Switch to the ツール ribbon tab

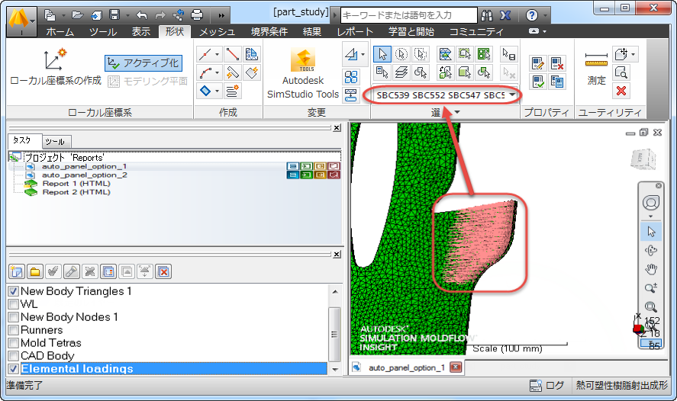[x=103, y=31]
